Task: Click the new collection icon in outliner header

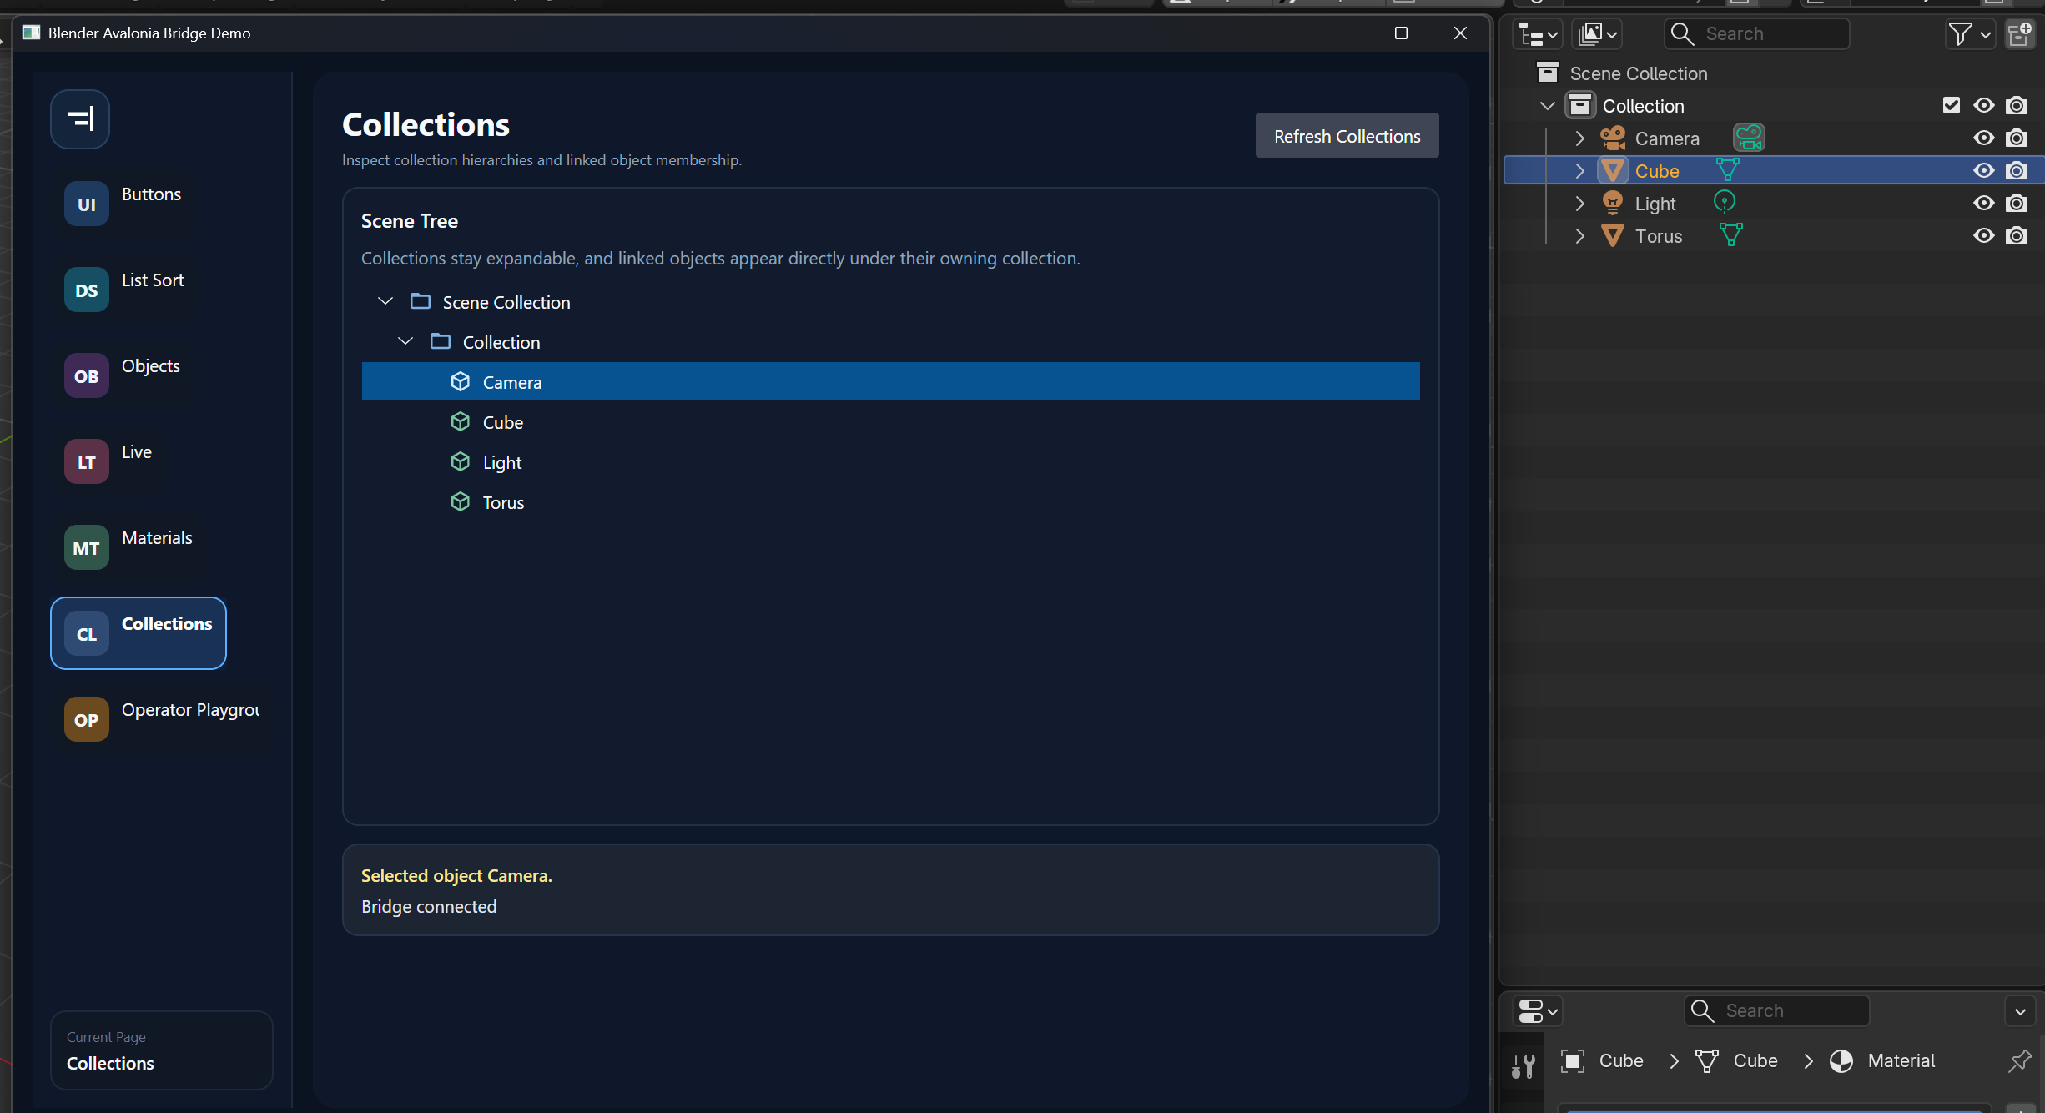Action: (2020, 34)
